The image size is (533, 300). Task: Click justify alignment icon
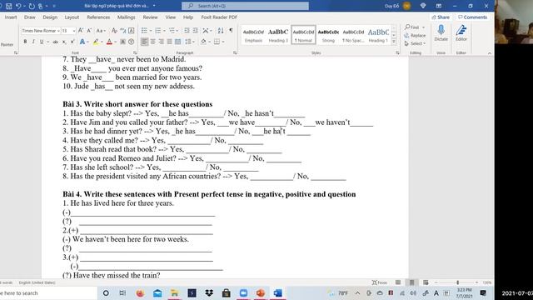[x=169, y=42]
